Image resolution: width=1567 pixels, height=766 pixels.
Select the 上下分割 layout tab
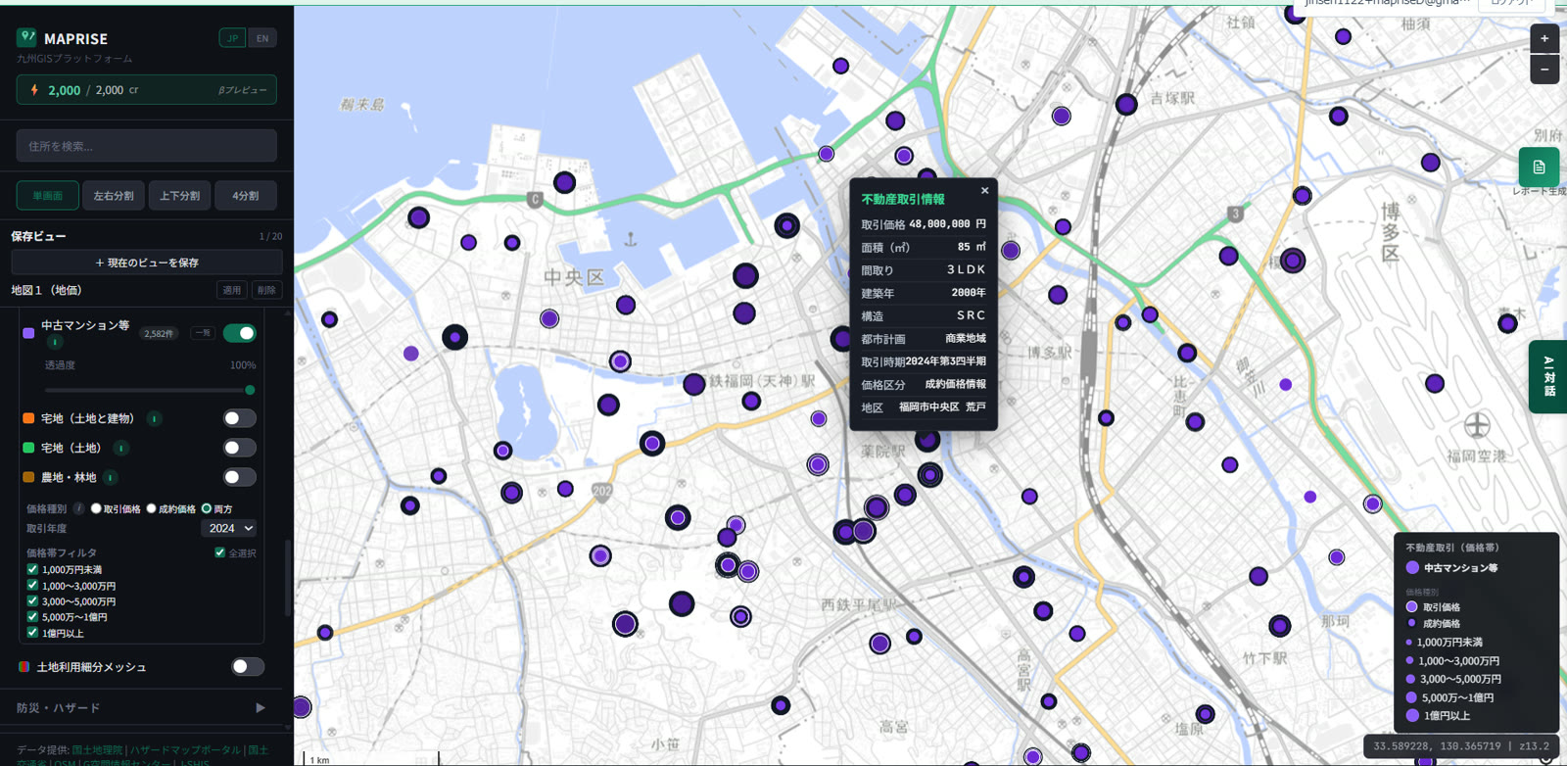180,196
